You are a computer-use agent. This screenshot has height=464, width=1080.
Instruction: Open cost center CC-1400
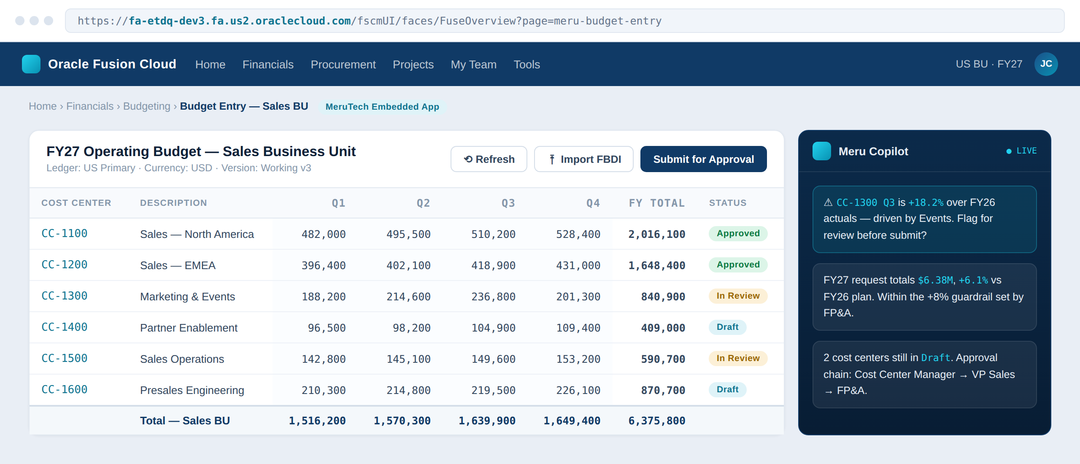pyautogui.click(x=64, y=327)
